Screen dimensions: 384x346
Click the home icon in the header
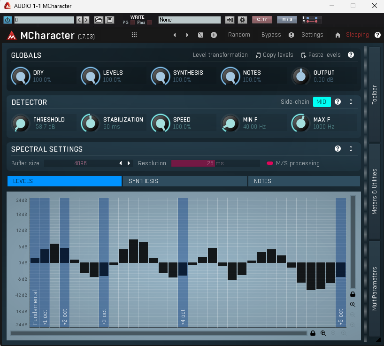(x=338, y=35)
